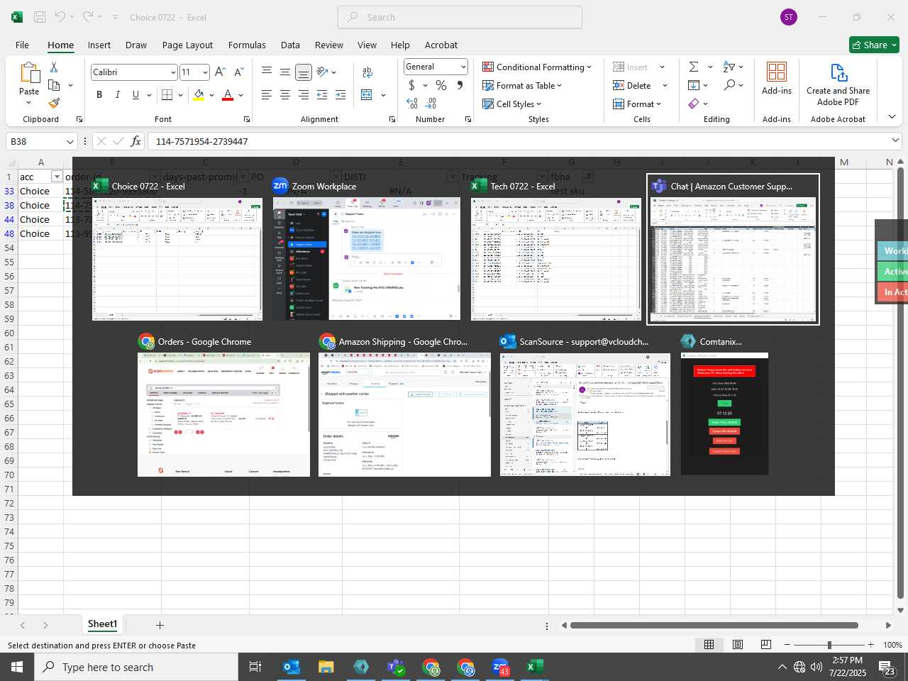Image resolution: width=908 pixels, height=681 pixels.
Task: Click in the title bar Search box
Action: coord(460,17)
